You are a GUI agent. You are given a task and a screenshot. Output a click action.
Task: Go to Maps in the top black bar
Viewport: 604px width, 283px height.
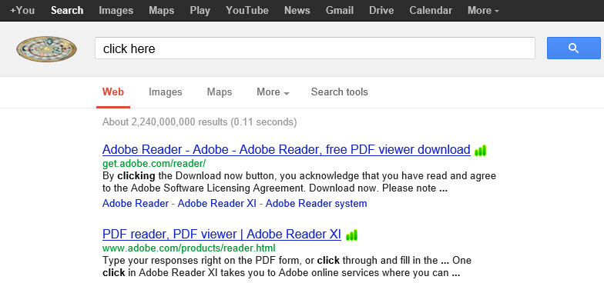[x=162, y=11]
